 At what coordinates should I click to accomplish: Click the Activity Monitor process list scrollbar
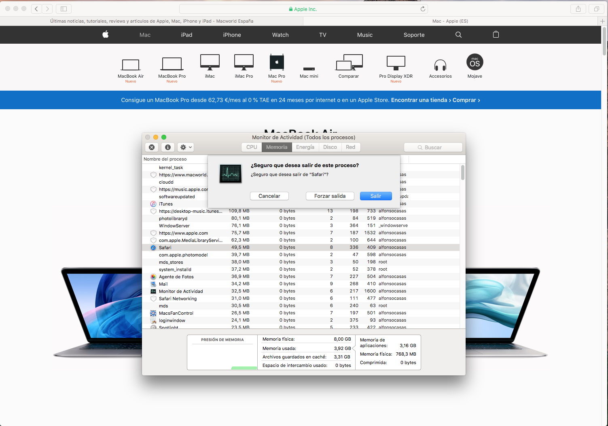[462, 172]
